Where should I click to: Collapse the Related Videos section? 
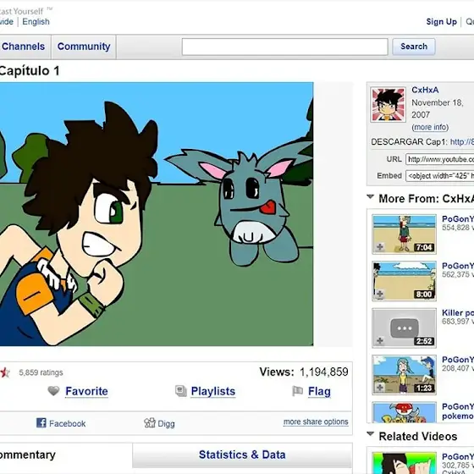[x=371, y=434]
